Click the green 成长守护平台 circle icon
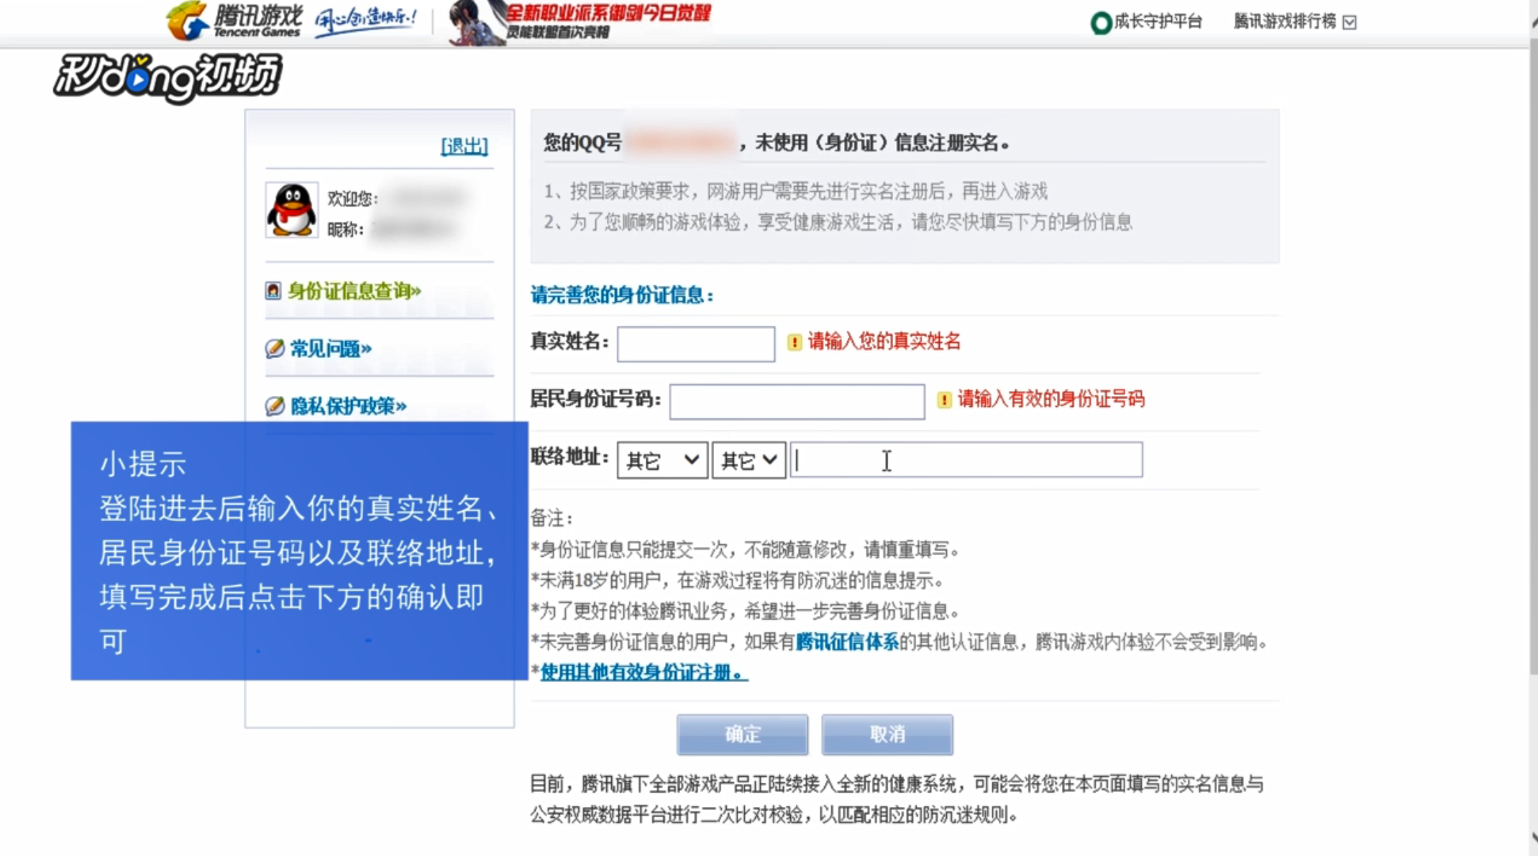This screenshot has width=1538, height=856. tap(1101, 22)
